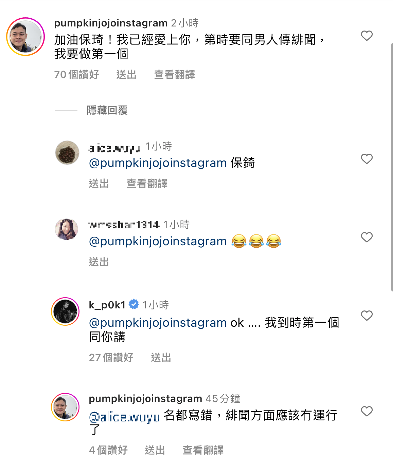Like the reply that says 保錡

(x=367, y=159)
